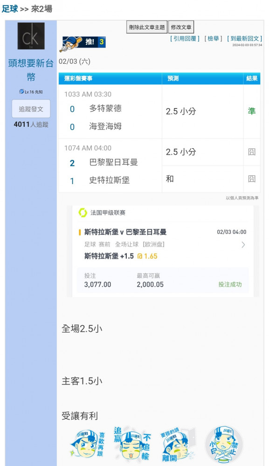Image resolution: width=269 pixels, height=466 pixels.
Task: Click the CK user avatar image
Action: pos(31,36)
